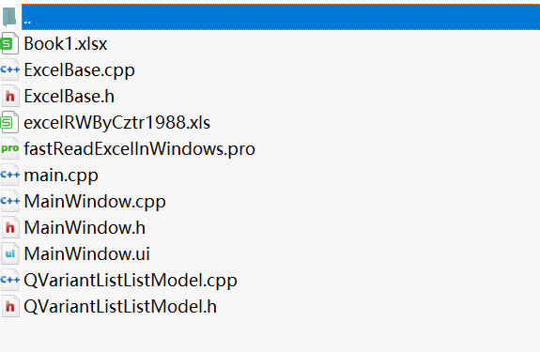Viewport: 540px width, 352px height.
Task: Click the parent folder icon
Action: [x=9, y=17]
